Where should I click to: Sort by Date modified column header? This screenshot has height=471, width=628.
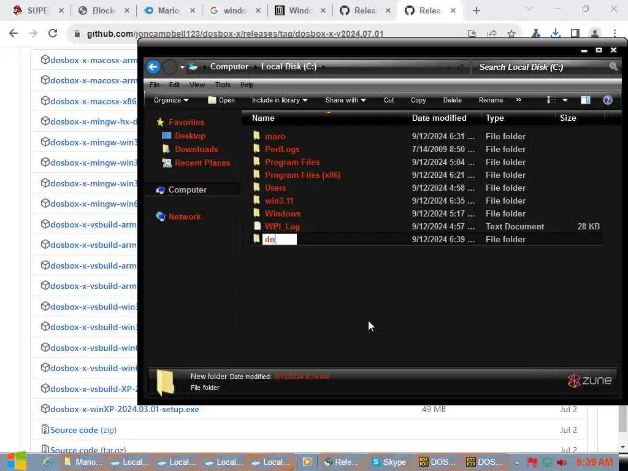click(x=439, y=118)
